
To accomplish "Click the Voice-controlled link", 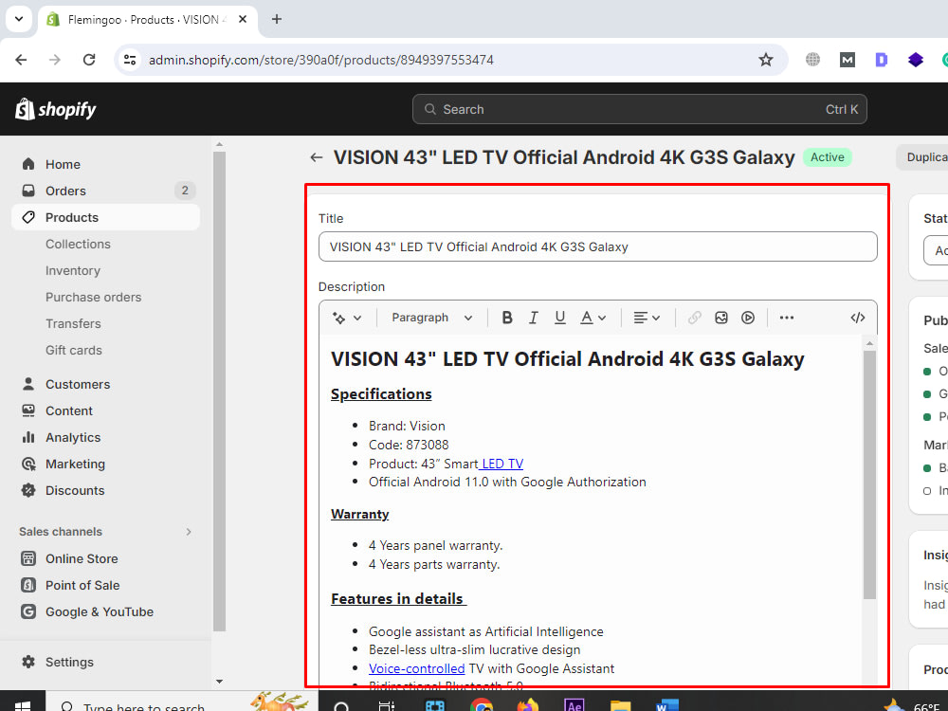I will pos(416,668).
